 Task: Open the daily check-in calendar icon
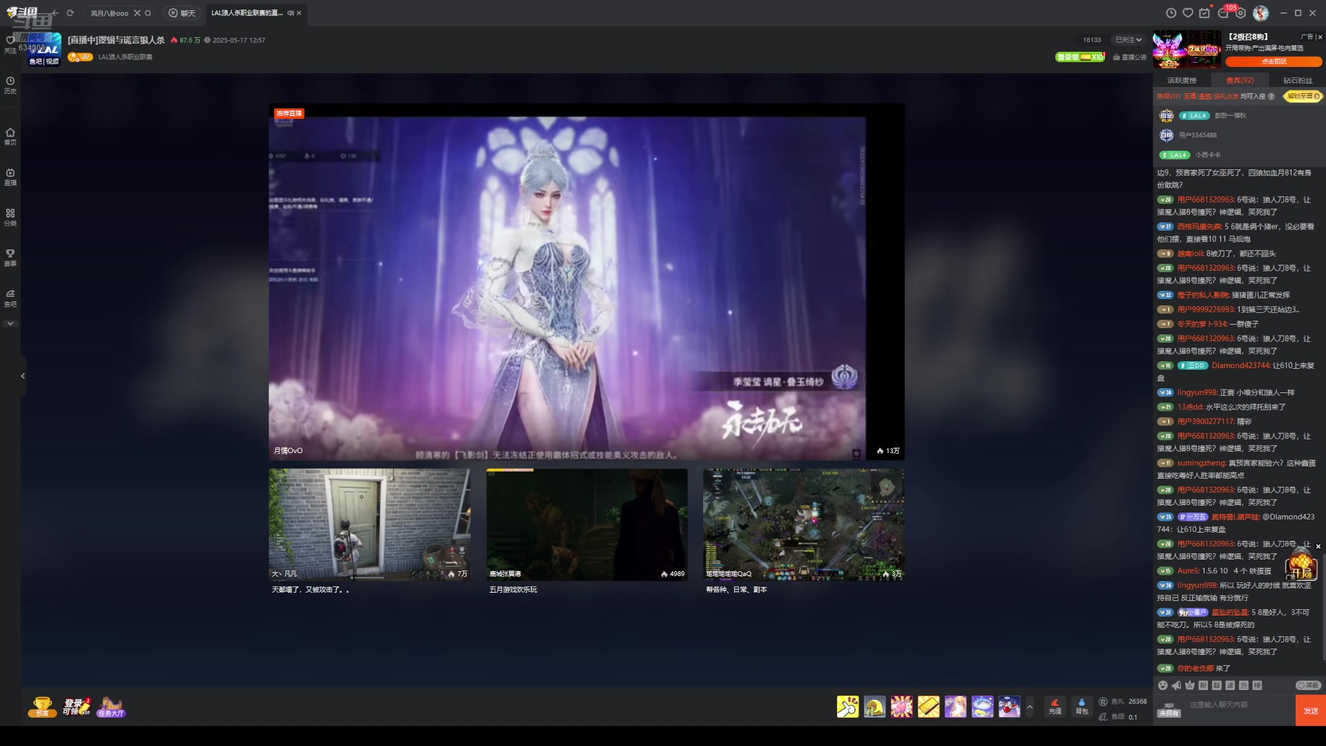[x=1205, y=13]
